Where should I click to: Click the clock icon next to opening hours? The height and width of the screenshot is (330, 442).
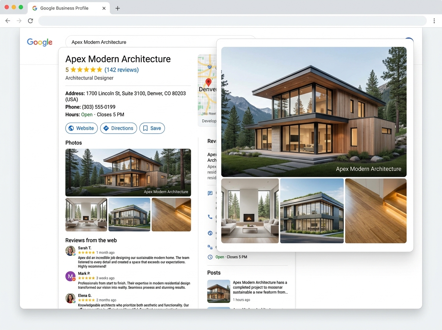tap(210, 257)
